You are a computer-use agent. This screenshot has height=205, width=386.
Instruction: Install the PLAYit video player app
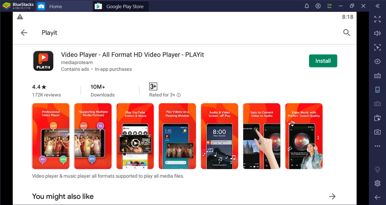coord(323,61)
